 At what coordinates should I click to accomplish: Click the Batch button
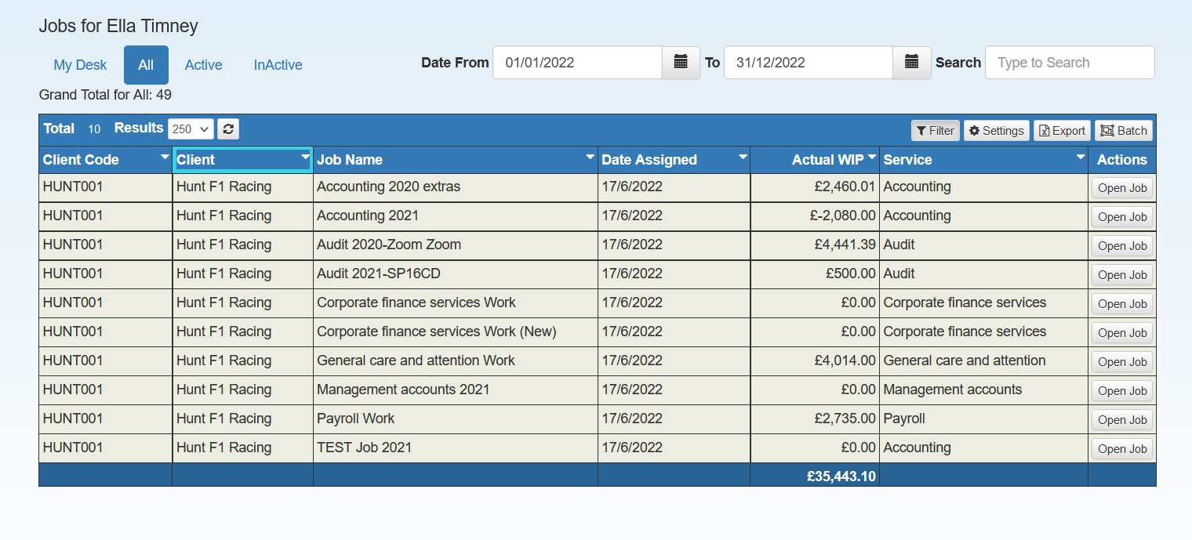1124,131
